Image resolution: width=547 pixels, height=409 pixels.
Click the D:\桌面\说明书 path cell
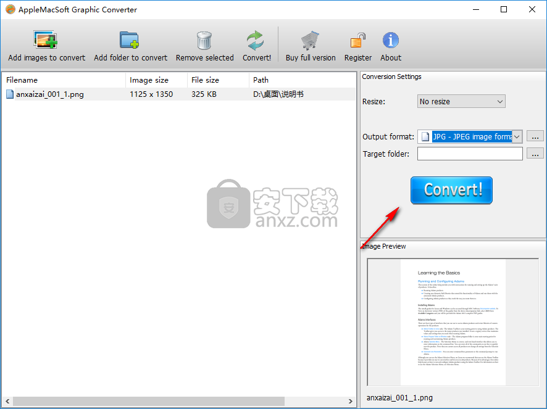tap(278, 94)
